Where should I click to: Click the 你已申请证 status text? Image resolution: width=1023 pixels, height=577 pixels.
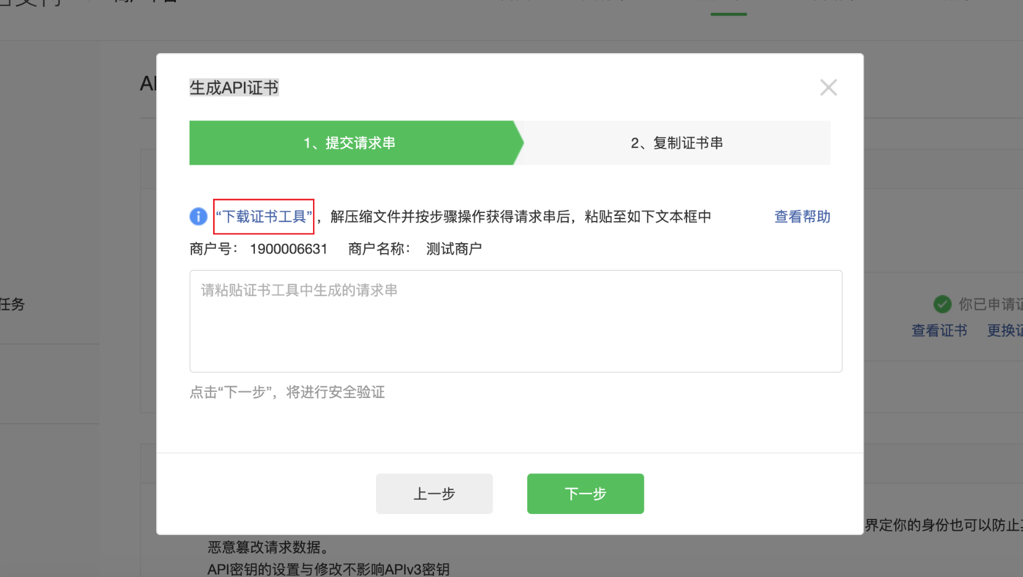[990, 304]
